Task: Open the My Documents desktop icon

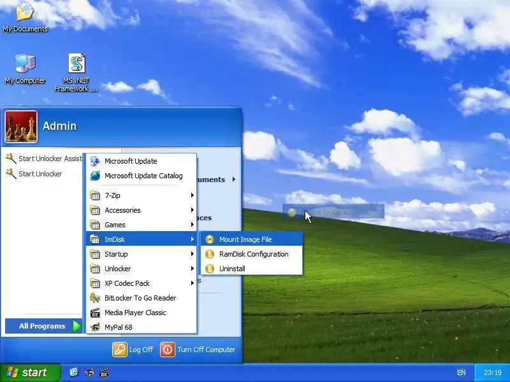Action: (x=25, y=17)
